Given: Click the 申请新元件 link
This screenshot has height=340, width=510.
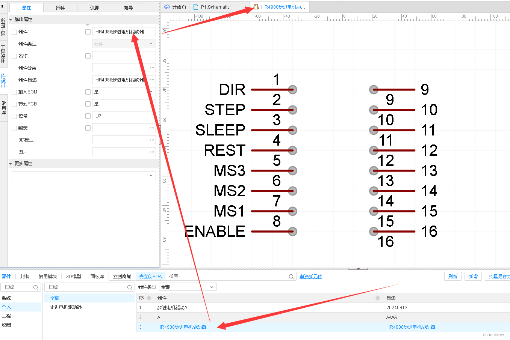Looking at the screenshot, I should [x=311, y=277].
